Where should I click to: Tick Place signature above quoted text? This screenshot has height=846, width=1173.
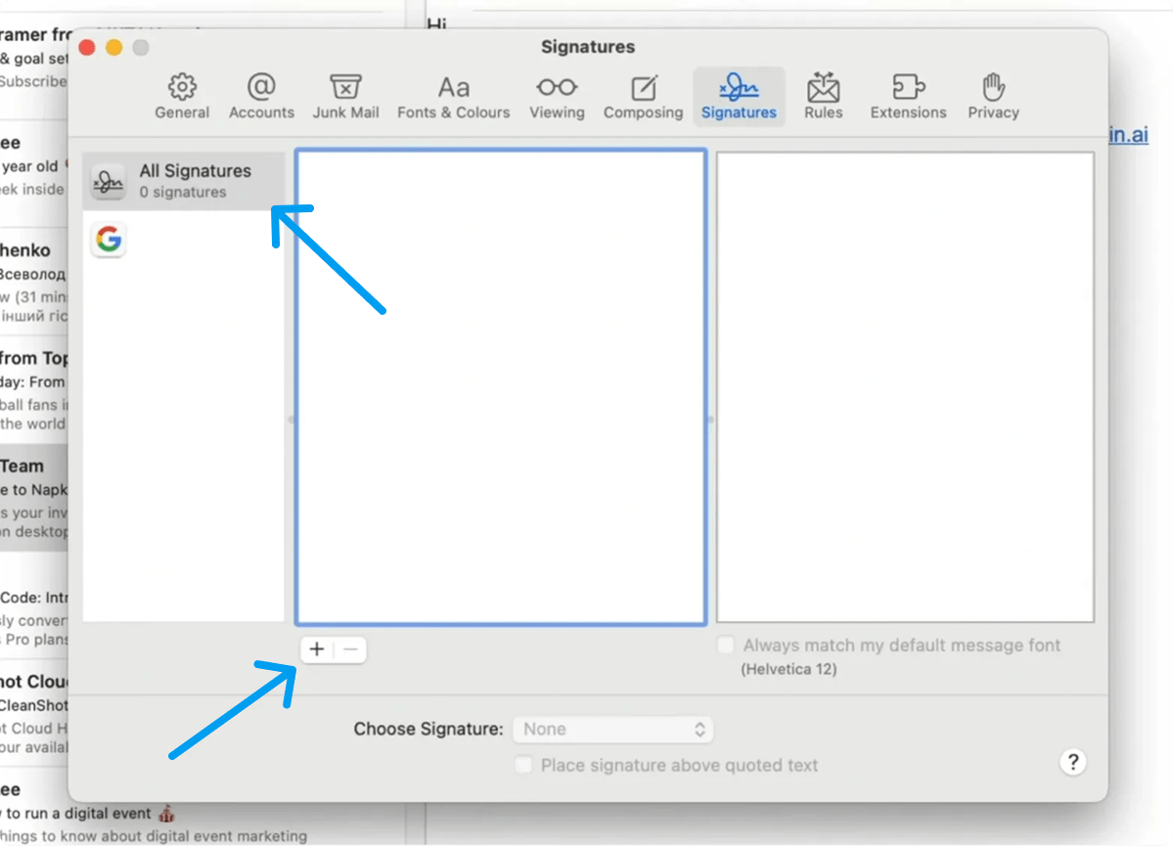[523, 765]
